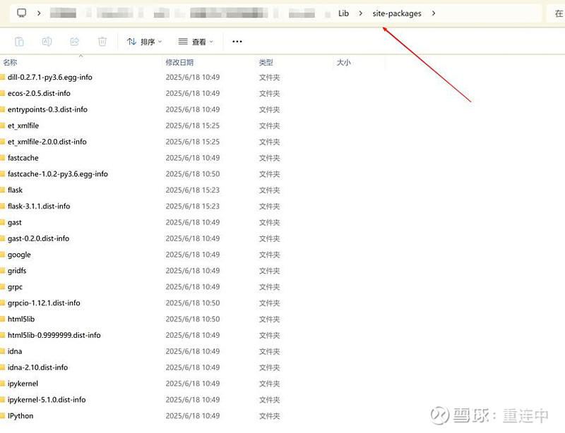
Task: Click the chevron after site-packages breadcrumb
Action: coord(434,13)
